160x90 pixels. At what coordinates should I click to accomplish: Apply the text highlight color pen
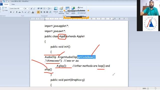[x=29, y=12]
